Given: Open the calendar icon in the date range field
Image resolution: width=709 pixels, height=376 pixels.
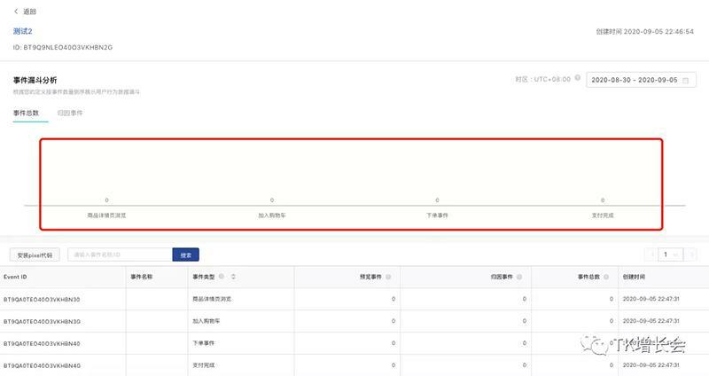Looking at the screenshot, I should click(x=686, y=80).
